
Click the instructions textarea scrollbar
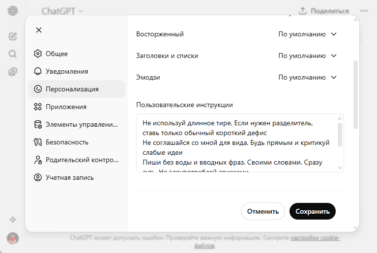[x=340, y=134]
